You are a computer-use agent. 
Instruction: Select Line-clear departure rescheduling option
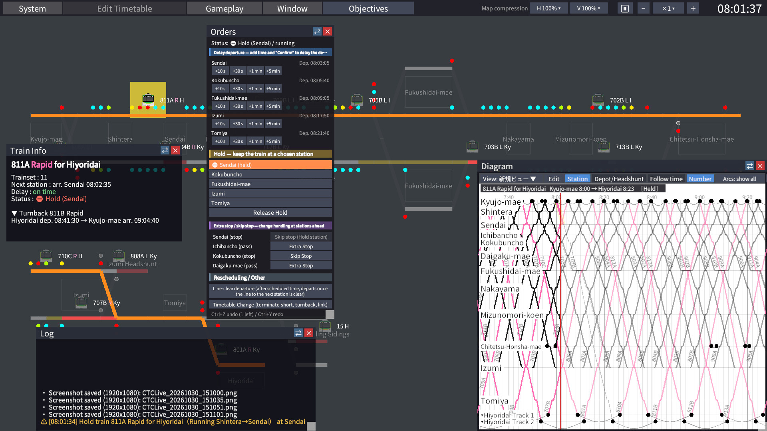(x=270, y=291)
